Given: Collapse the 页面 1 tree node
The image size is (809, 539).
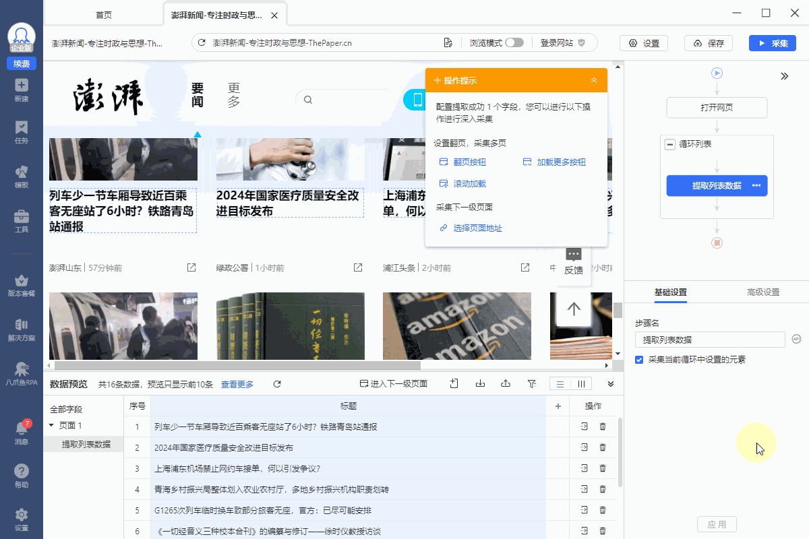Looking at the screenshot, I should [51, 425].
